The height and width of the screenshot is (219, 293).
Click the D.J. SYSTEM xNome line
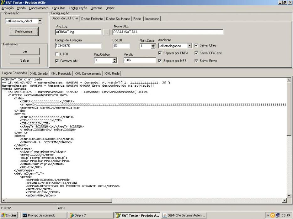pos(46,142)
